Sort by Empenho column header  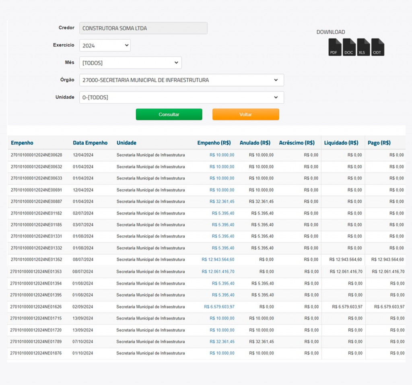click(22, 143)
